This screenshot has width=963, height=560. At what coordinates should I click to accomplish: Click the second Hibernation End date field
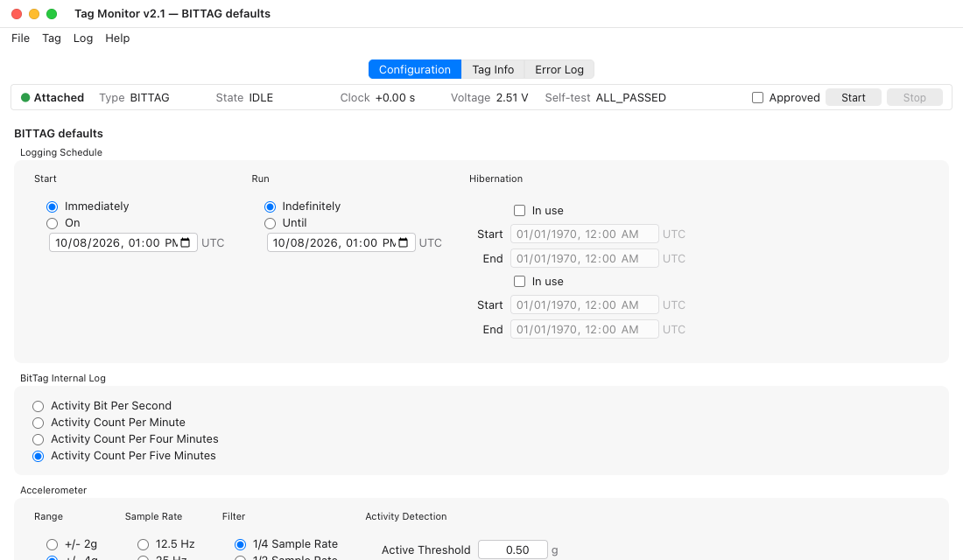coord(585,330)
